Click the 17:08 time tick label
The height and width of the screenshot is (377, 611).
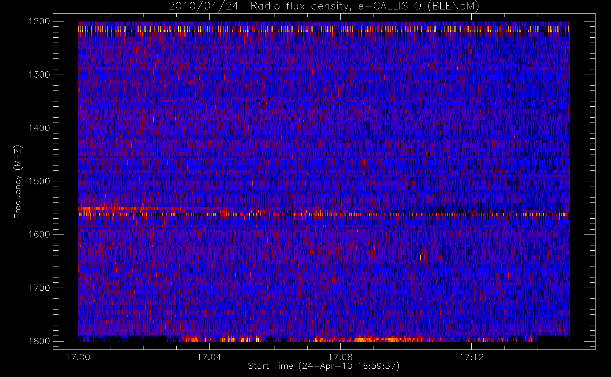[x=340, y=357]
